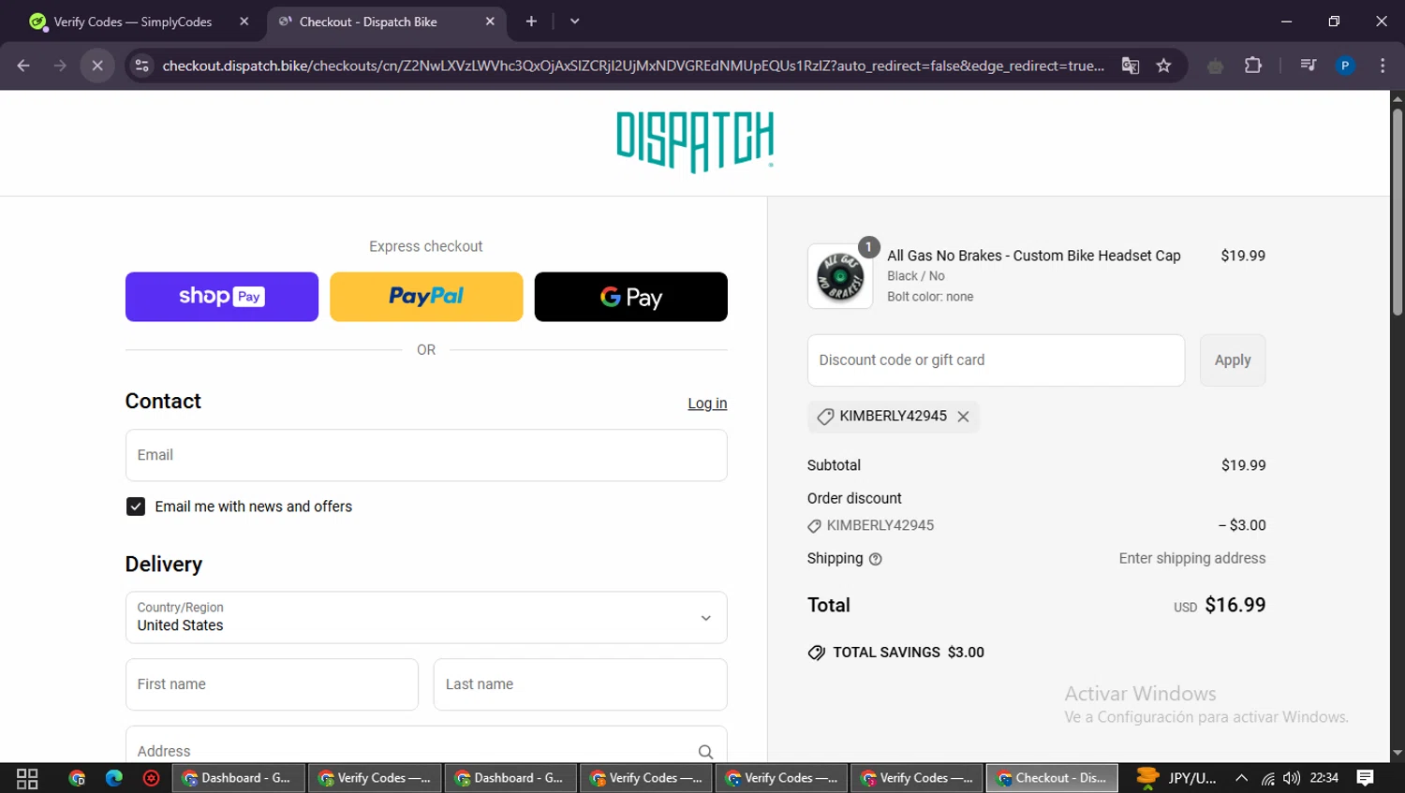Click the network icon in system tray
The width and height of the screenshot is (1405, 793).
pos(1267,778)
